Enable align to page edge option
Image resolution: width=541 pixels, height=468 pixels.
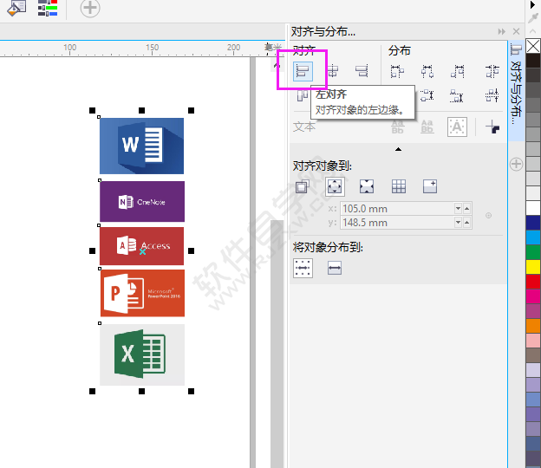pyautogui.click(x=335, y=185)
